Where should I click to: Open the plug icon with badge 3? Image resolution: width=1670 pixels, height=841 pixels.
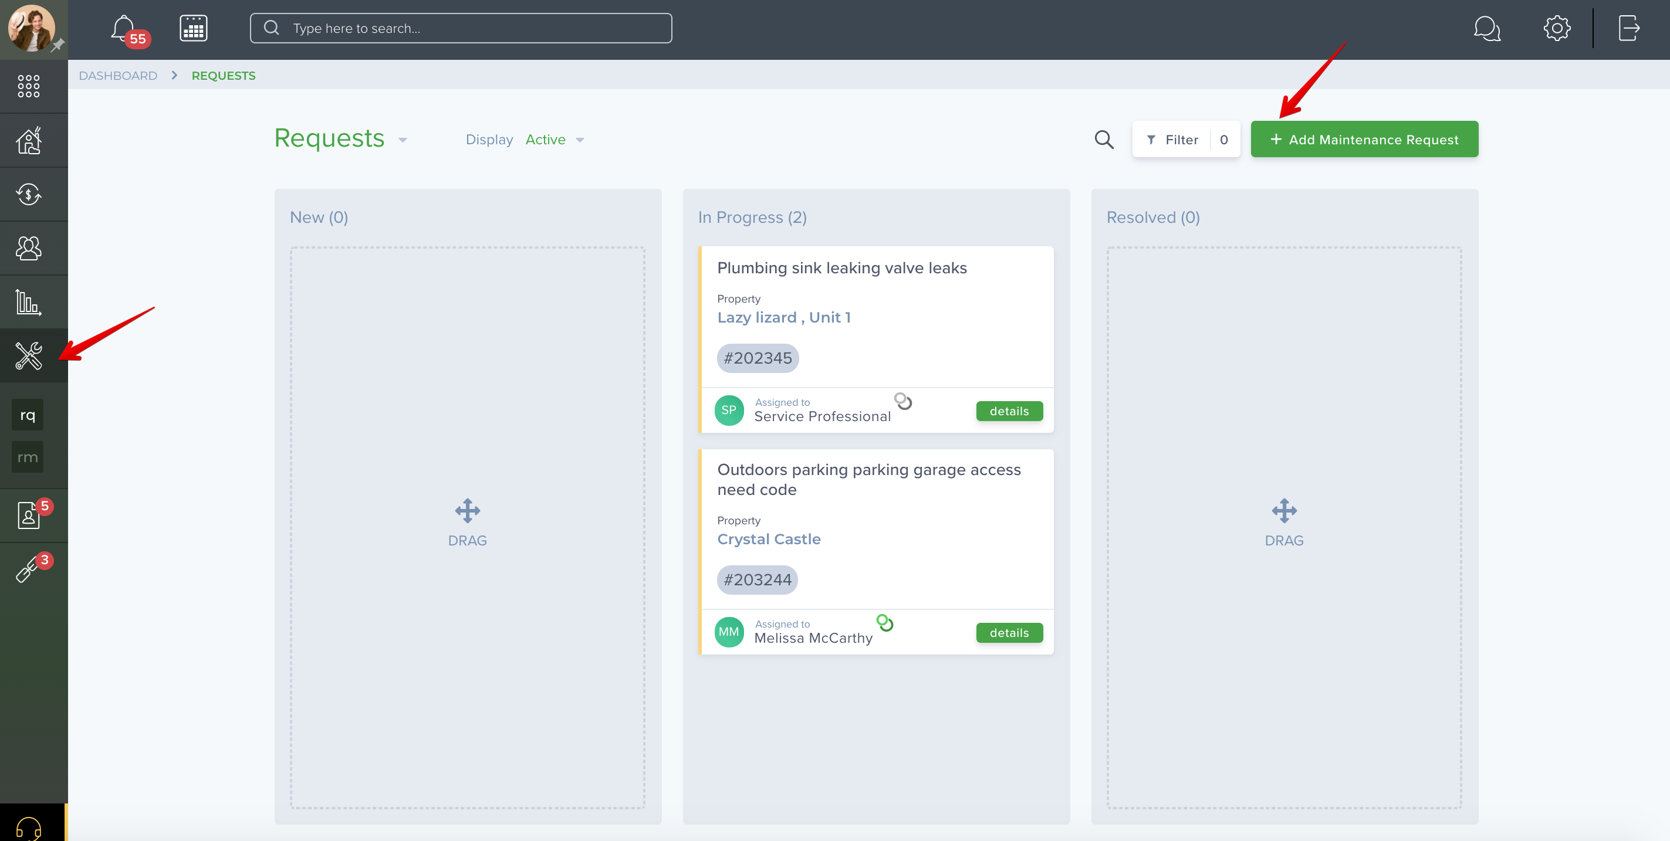27,570
